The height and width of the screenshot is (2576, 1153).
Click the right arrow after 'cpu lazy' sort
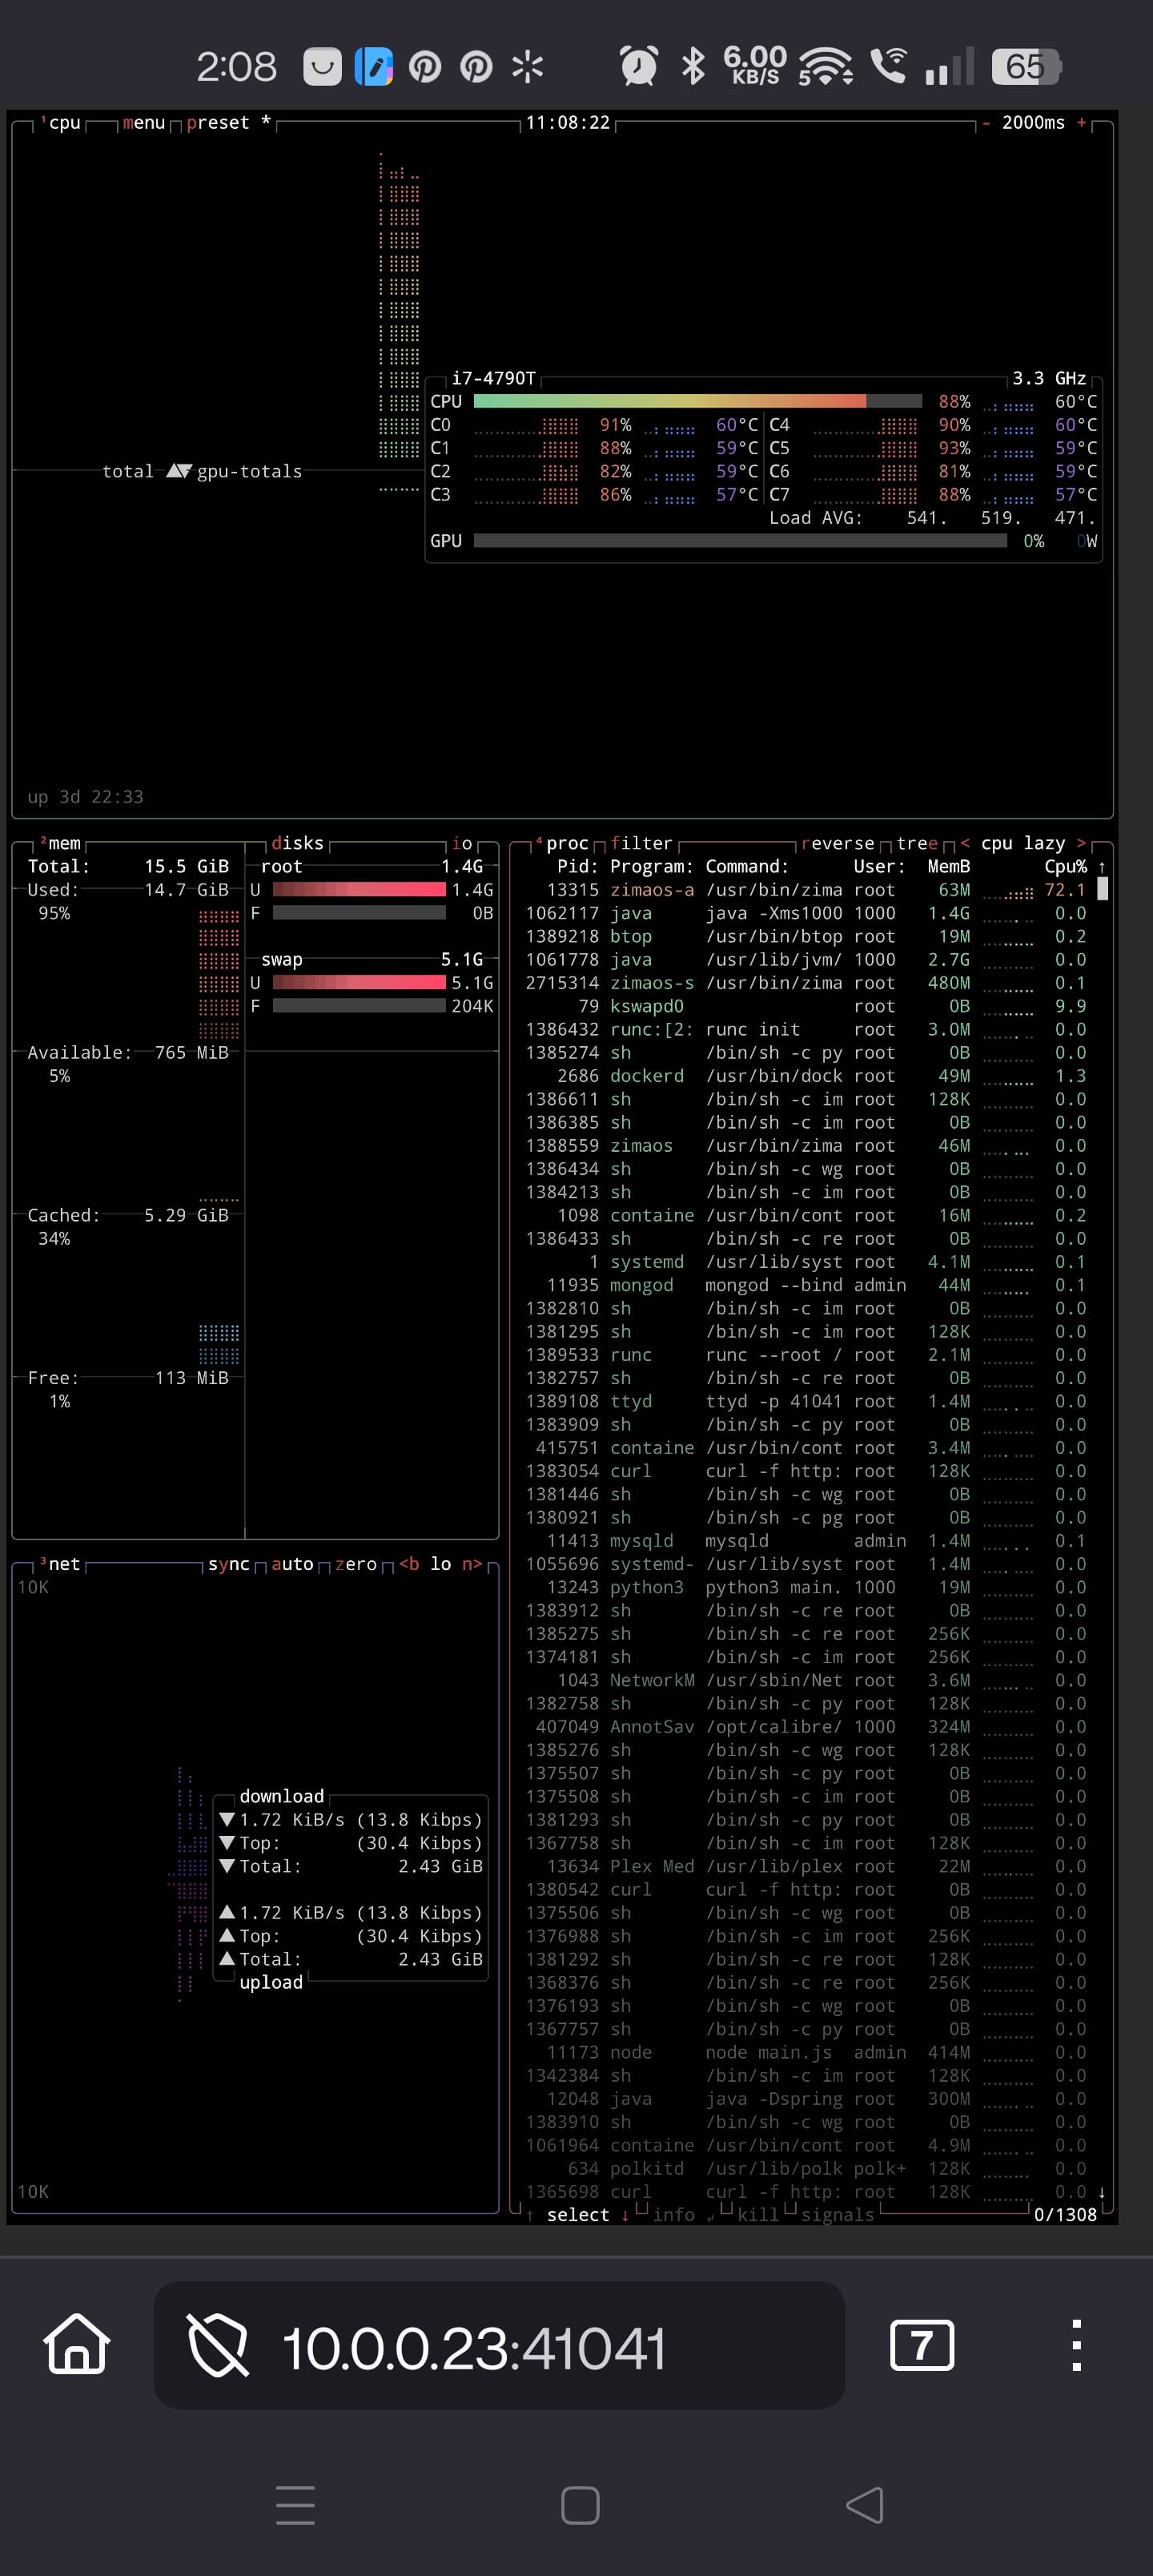(x=1081, y=843)
